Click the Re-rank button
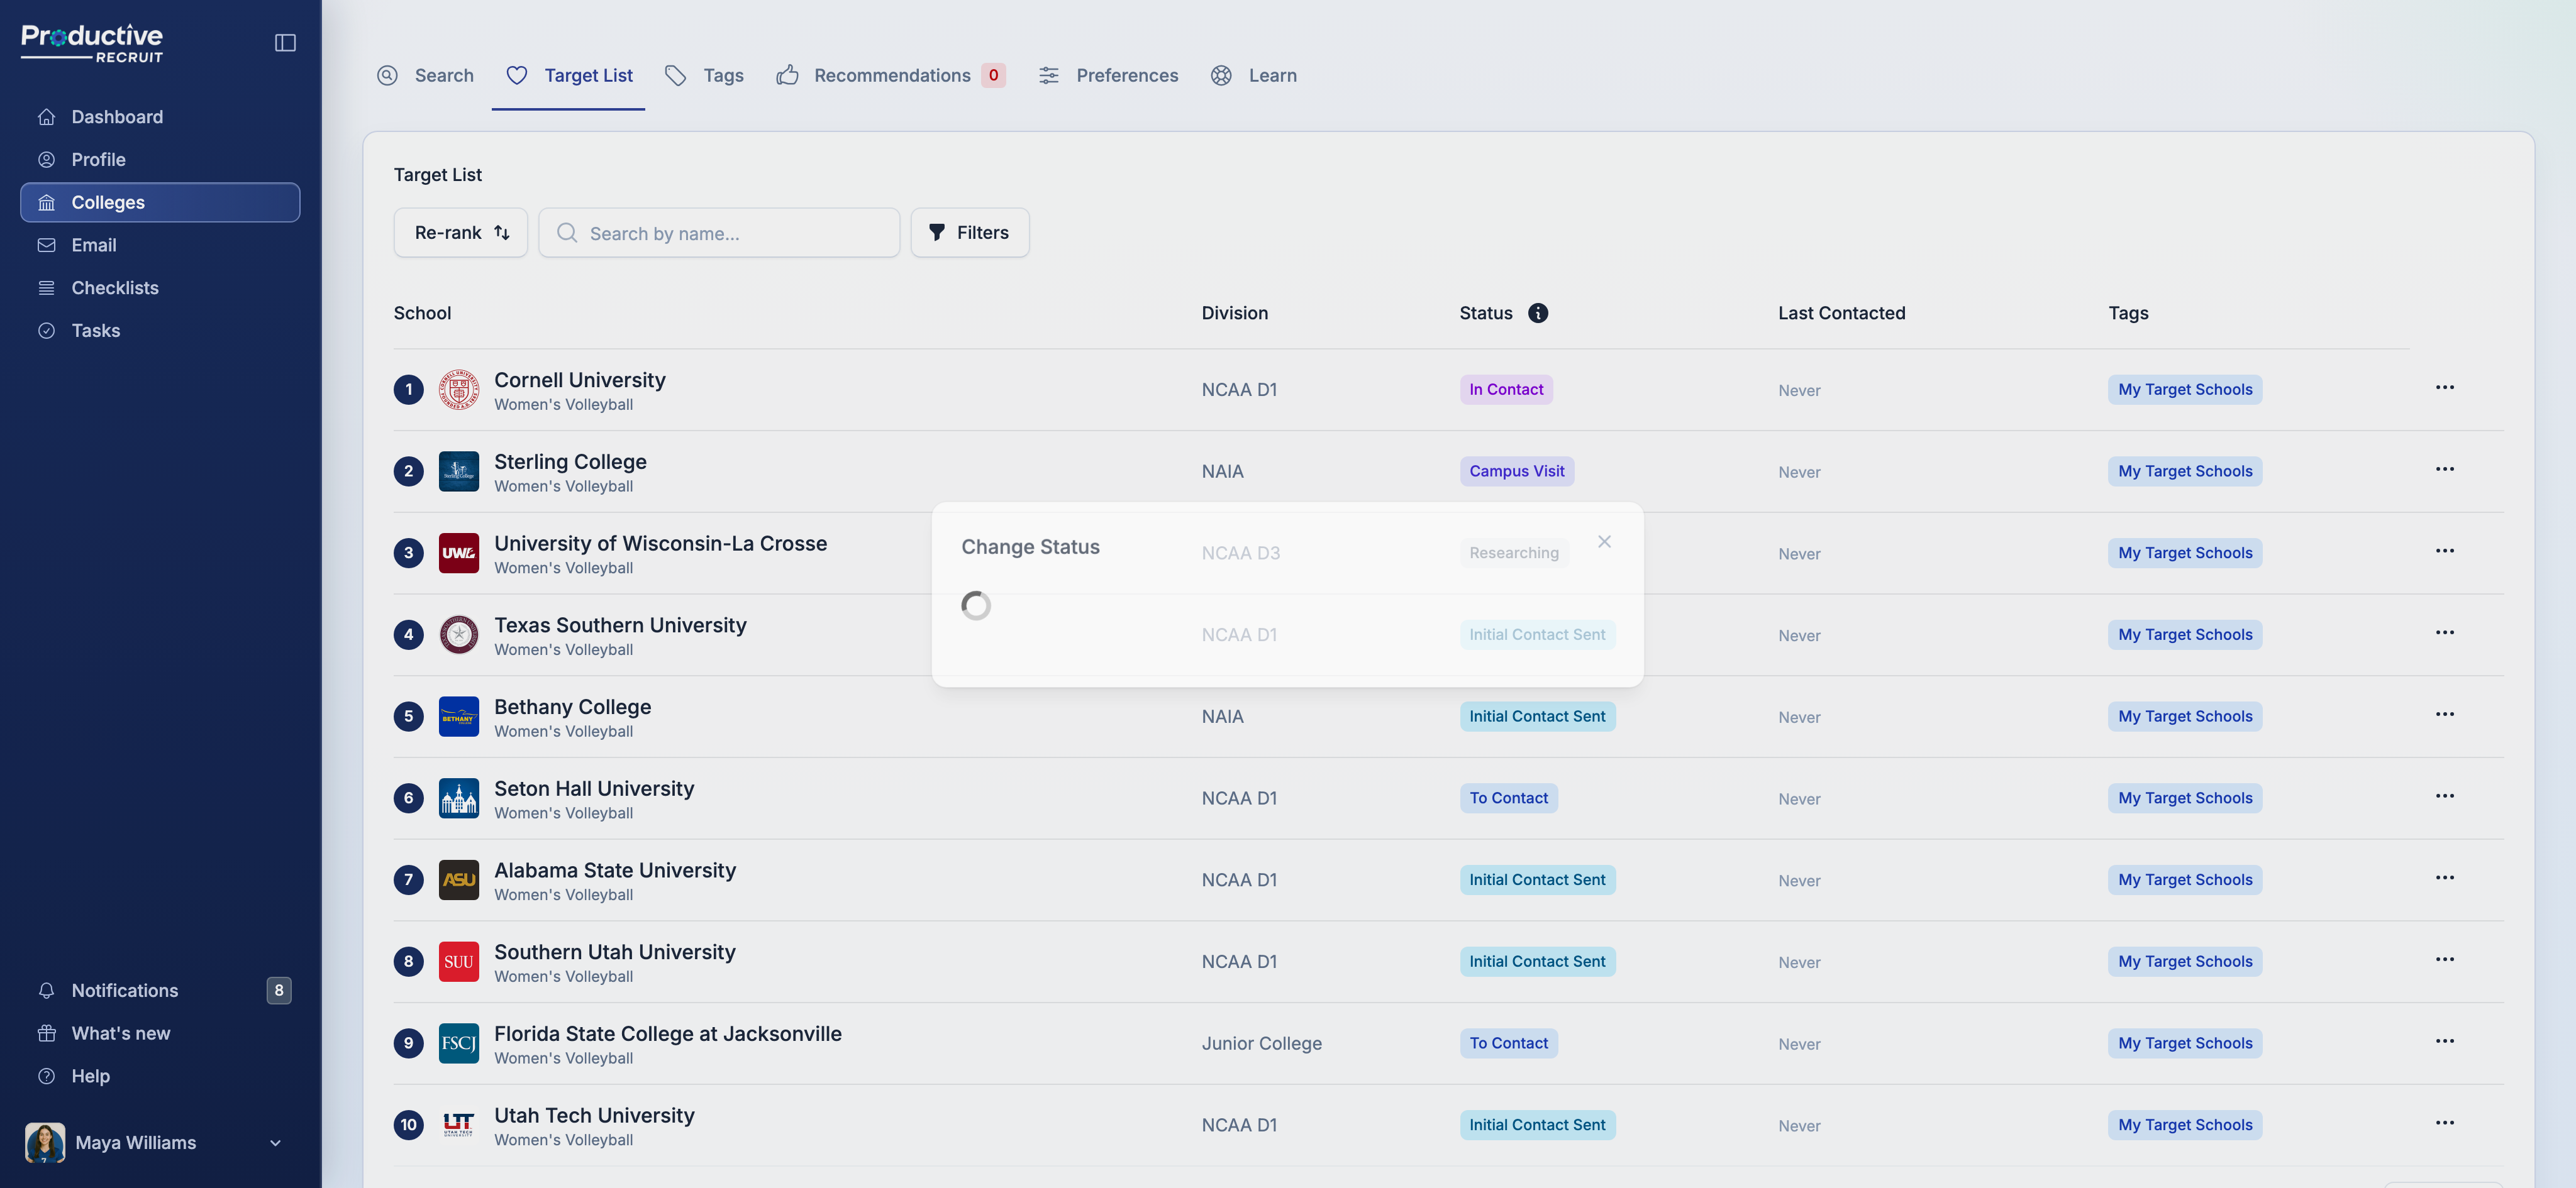2576x1188 pixels. pos(461,233)
